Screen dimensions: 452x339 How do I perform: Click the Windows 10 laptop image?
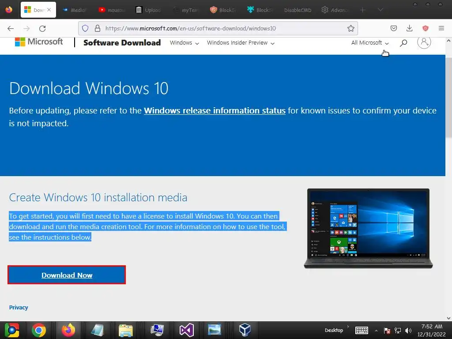(369, 228)
